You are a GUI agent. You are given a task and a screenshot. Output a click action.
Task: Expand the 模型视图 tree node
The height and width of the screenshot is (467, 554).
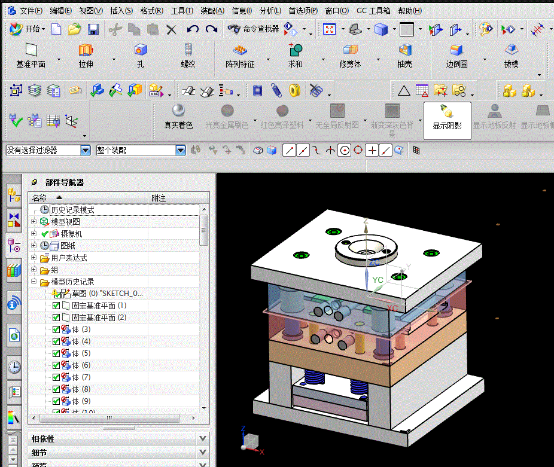point(34,222)
